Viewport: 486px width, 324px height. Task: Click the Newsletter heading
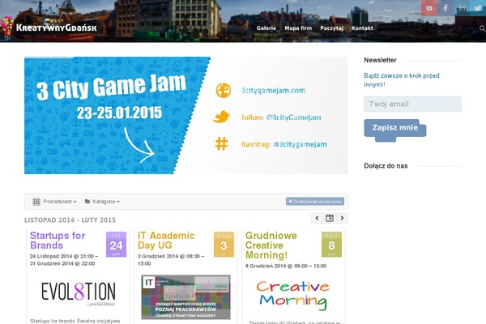pyautogui.click(x=380, y=60)
